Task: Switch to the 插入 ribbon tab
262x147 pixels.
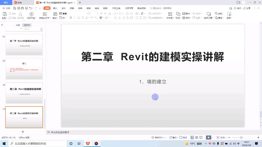Action: click(x=55, y=8)
